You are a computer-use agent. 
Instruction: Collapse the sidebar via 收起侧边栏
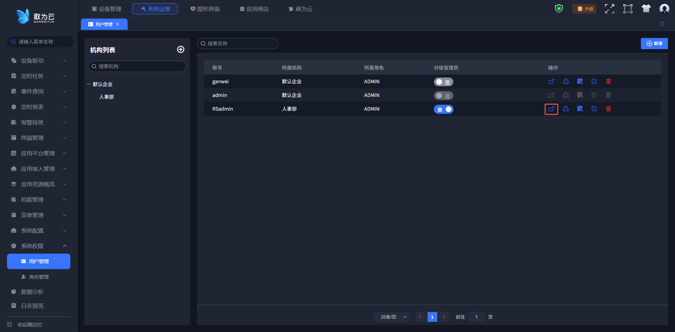tap(25, 325)
